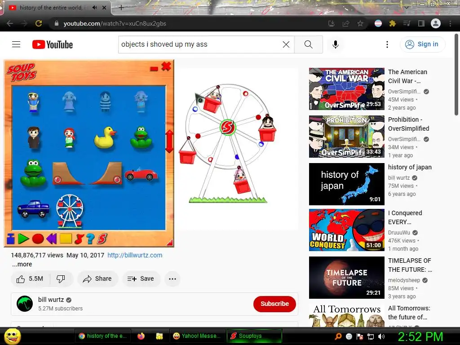The image size is (460, 345).
Task: Pick the yellow rubber duck toy
Action: tap(105, 137)
